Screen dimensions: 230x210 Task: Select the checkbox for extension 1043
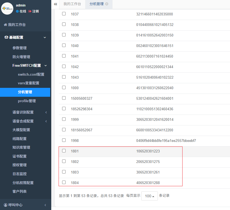[x=64, y=77]
